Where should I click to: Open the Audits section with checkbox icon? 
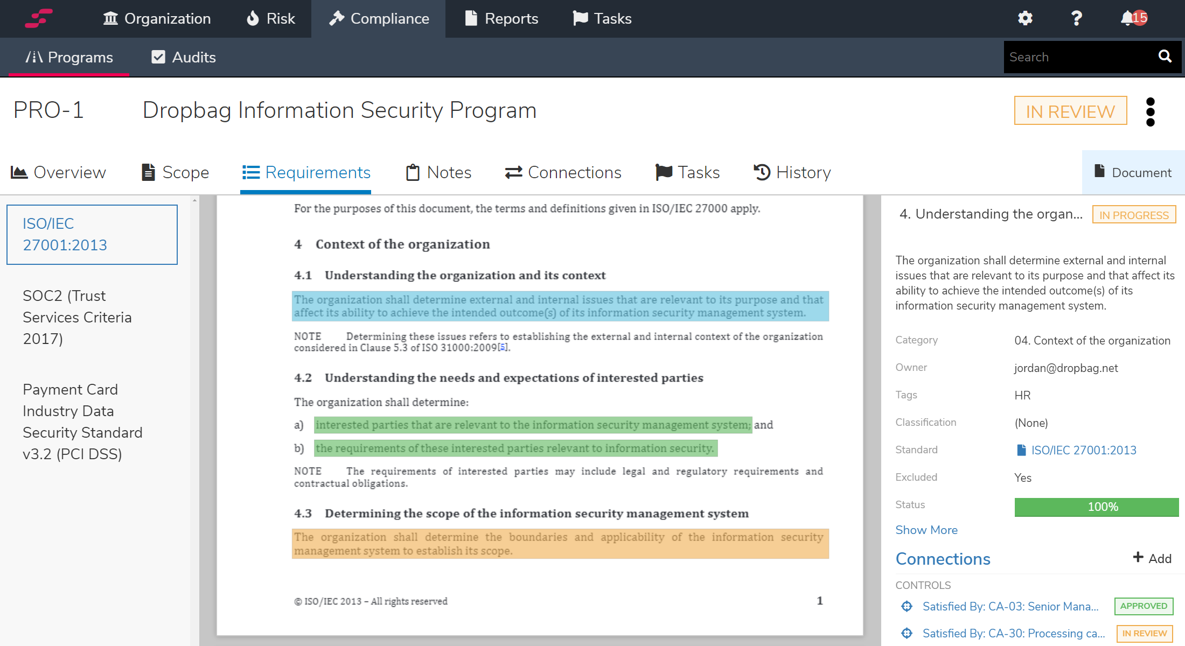pos(184,57)
